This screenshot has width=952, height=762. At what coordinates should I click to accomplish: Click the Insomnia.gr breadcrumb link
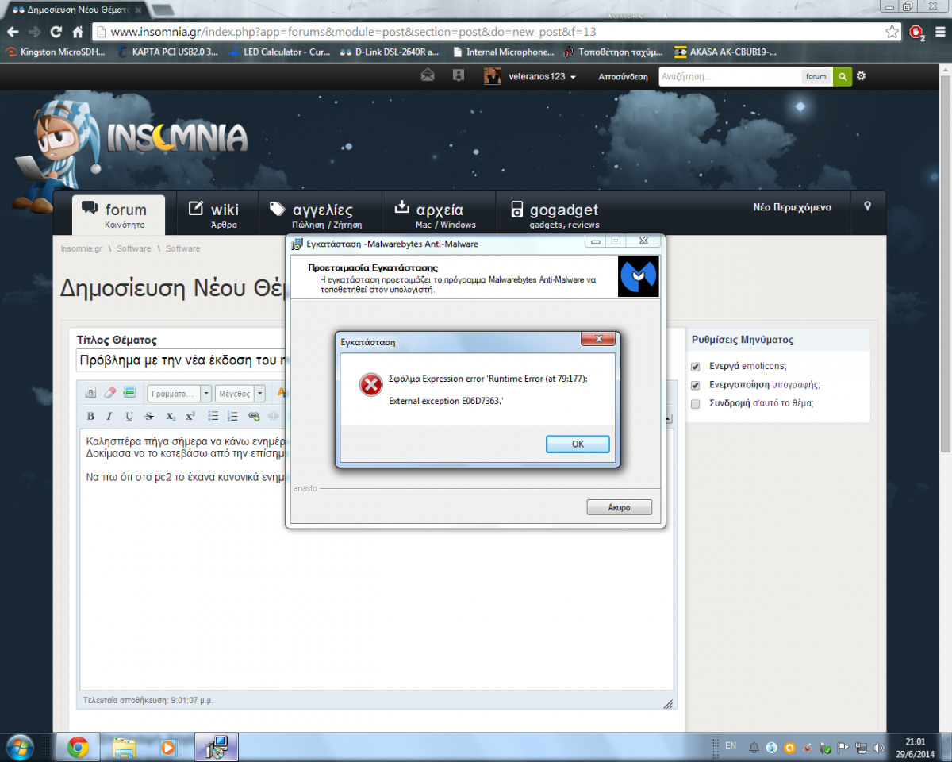(82, 248)
